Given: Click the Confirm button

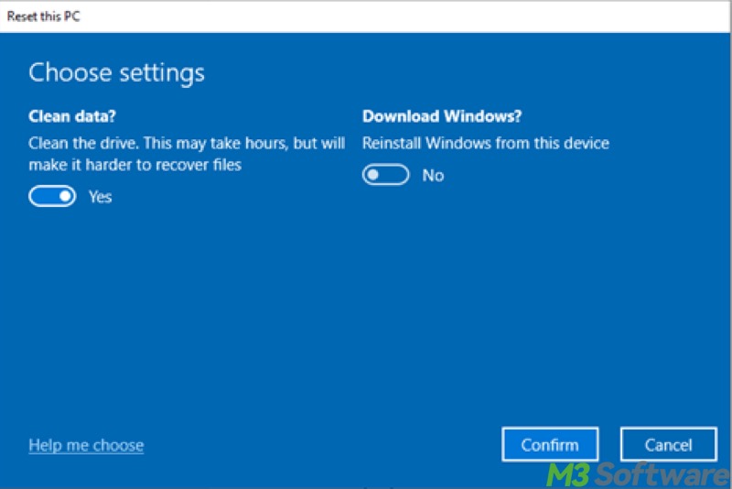Looking at the screenshot, I should [550, 445].
